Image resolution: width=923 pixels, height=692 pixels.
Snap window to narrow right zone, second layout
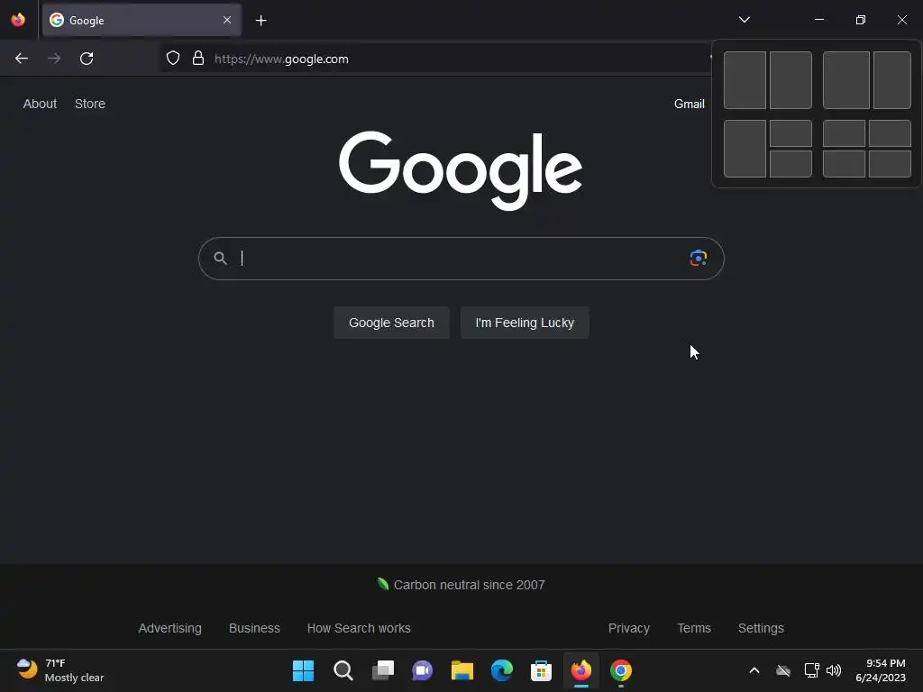(892, 80)
